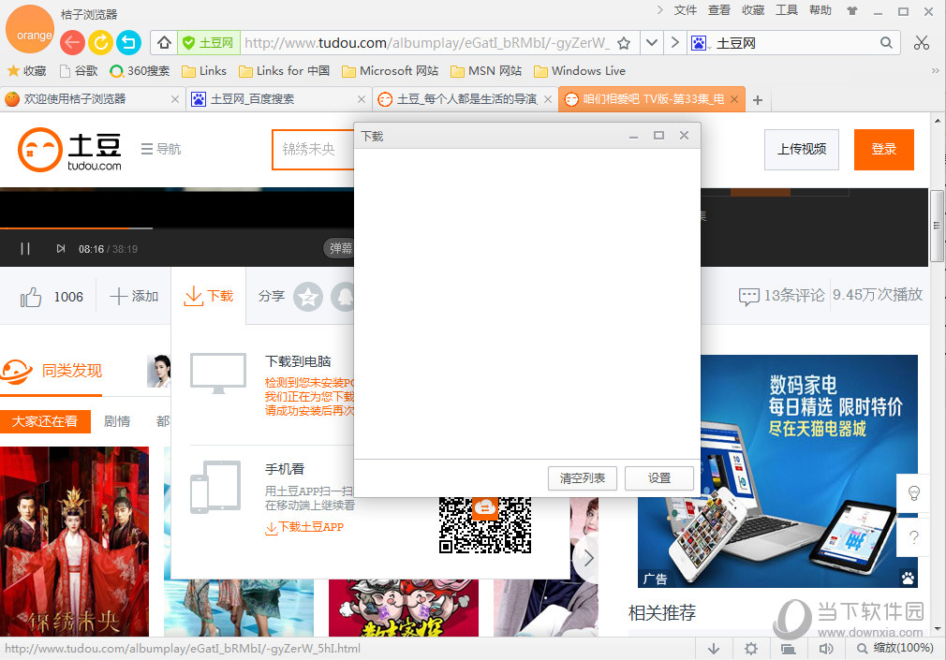Open browser settings via the gear icon
This screenshot has width=946, height=660.
point(750,648)
